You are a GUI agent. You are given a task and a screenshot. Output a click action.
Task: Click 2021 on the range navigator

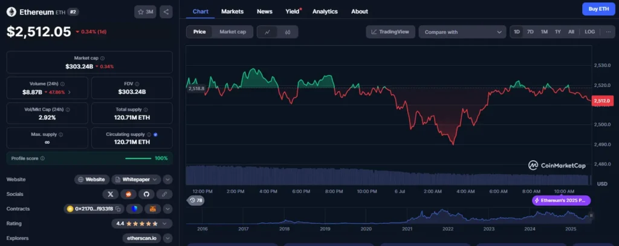coord(407,228)
